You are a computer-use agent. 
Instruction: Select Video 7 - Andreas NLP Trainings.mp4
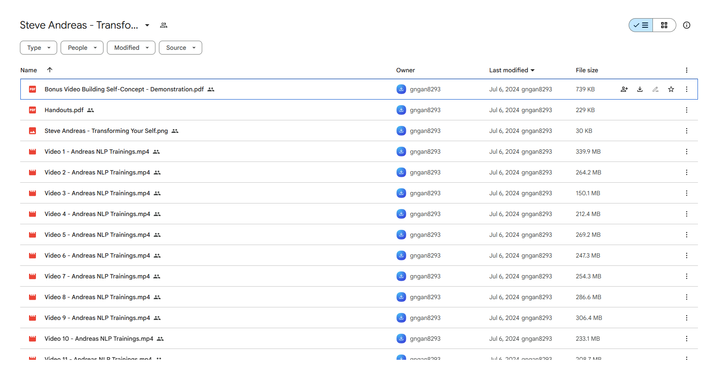97,276
